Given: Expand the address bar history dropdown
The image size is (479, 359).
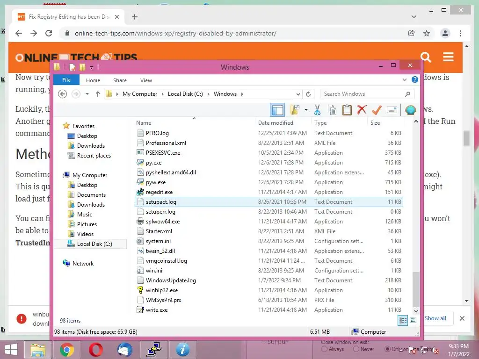Looking at the screenshot, I should coord(298,94).
